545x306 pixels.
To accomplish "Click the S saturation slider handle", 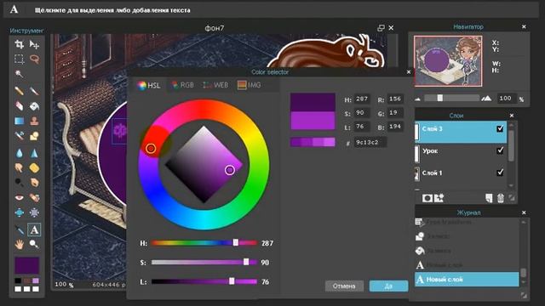I will pyautogui.click(x=246, y=262).
